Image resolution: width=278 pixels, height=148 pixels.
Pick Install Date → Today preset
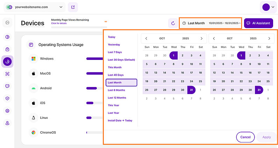(120, 120)
